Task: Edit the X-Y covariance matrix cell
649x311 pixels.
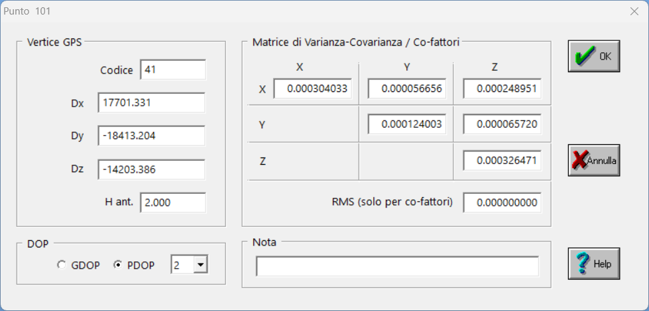Action: pyautogui.click(x=406, y=89)
